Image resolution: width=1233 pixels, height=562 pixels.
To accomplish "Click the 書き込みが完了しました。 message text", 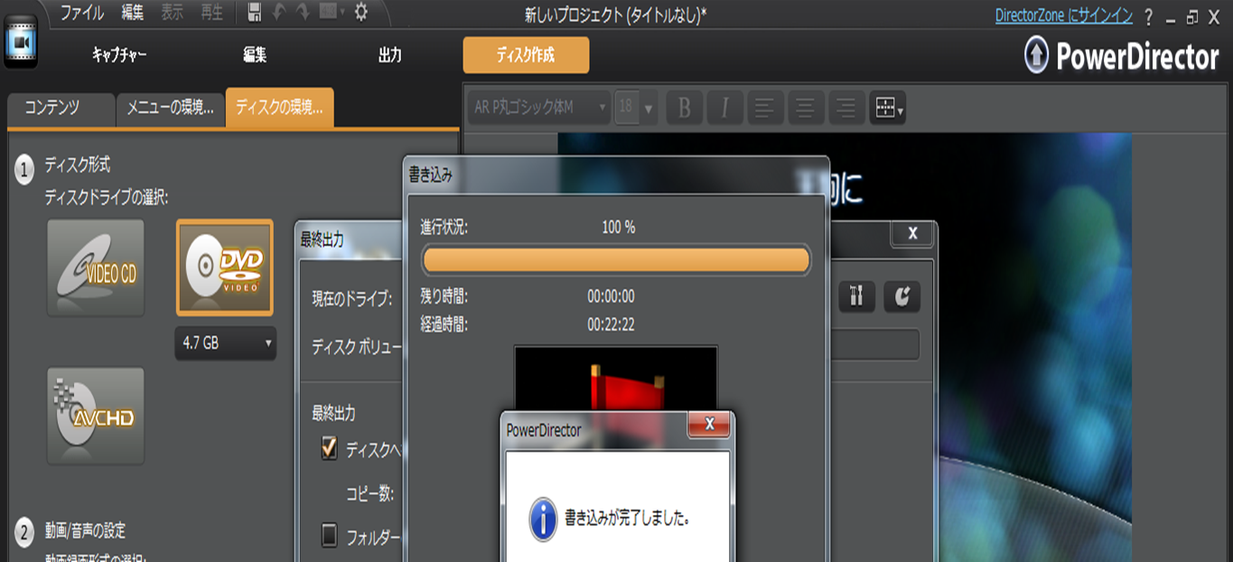I will [629, 520].
